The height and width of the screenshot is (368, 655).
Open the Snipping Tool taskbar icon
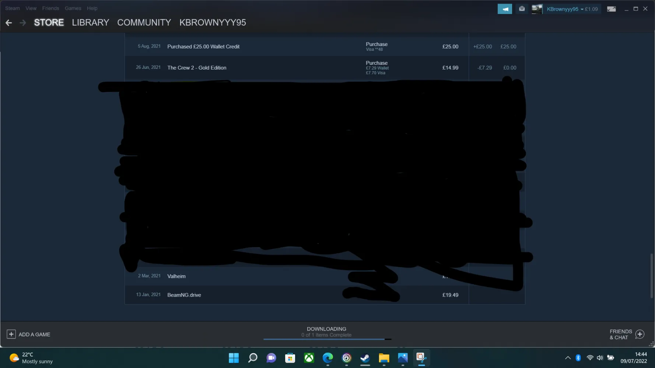click(x=421, y=358)
